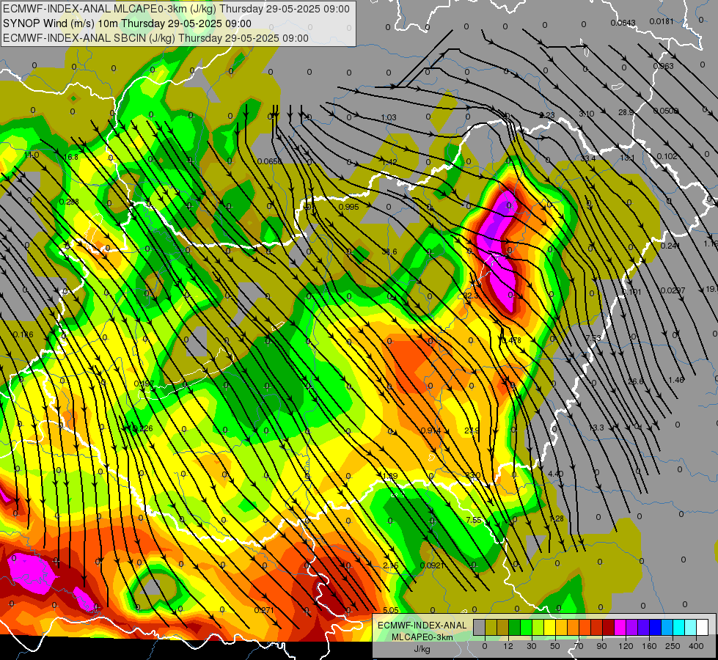
Task: Click the map value 0.0643
Action: coord(623,23)
